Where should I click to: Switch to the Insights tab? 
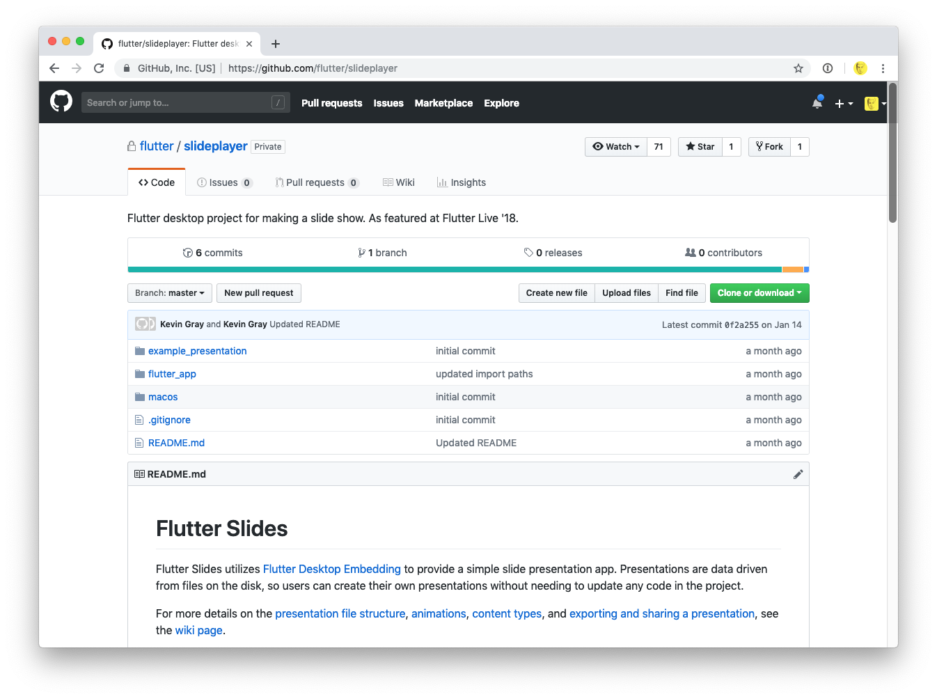[461, 182]
